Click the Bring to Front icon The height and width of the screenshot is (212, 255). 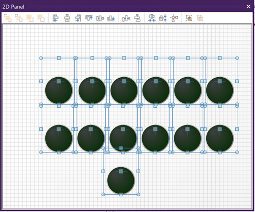pos(7,18)
